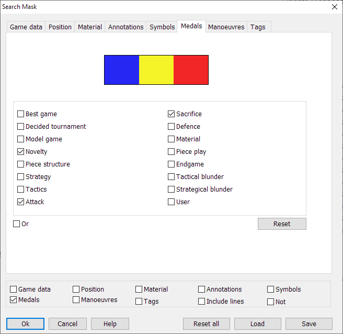Enable the Not checkbox
Screen dimensions: 343x334
click(271, 302)
